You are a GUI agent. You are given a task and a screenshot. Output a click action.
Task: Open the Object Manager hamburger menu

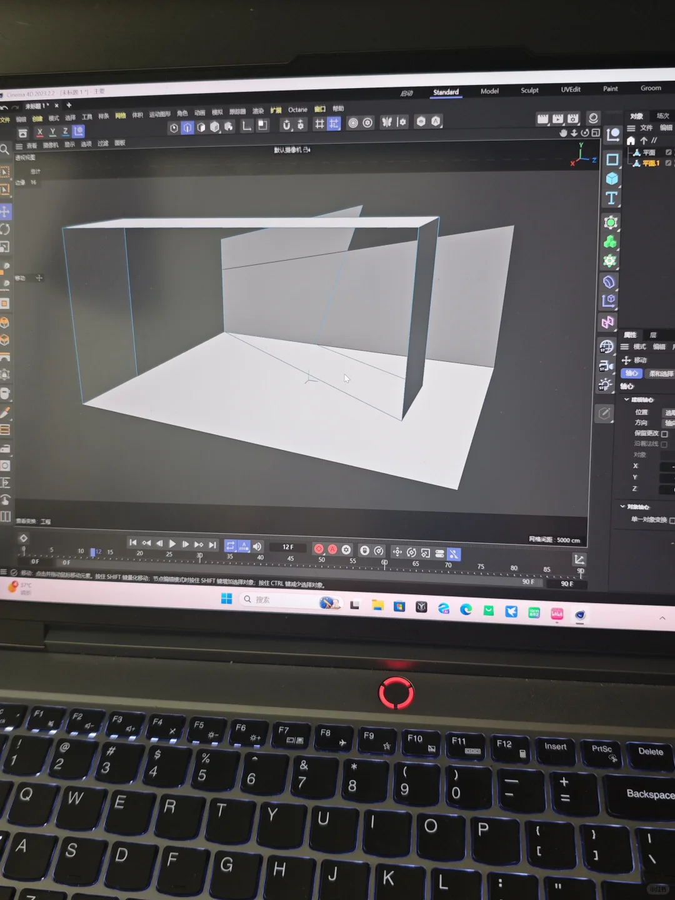631,128
